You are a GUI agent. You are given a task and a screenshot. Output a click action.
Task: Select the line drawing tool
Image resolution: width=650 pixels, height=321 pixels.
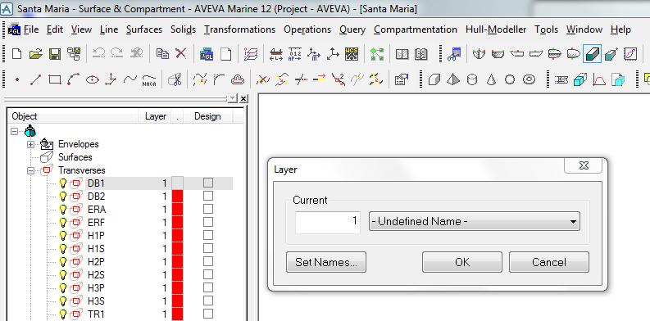(35, 79)
